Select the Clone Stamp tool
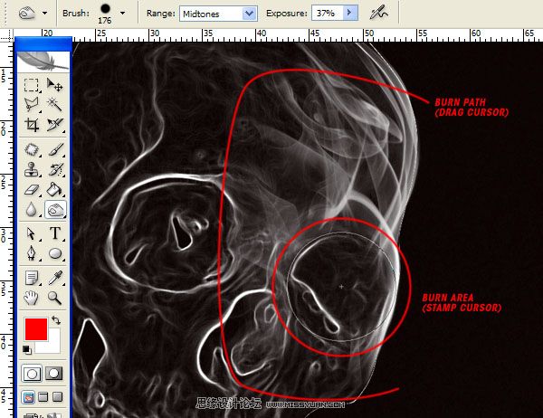Viewport: 543px width, 418px height. pos(31,170)
